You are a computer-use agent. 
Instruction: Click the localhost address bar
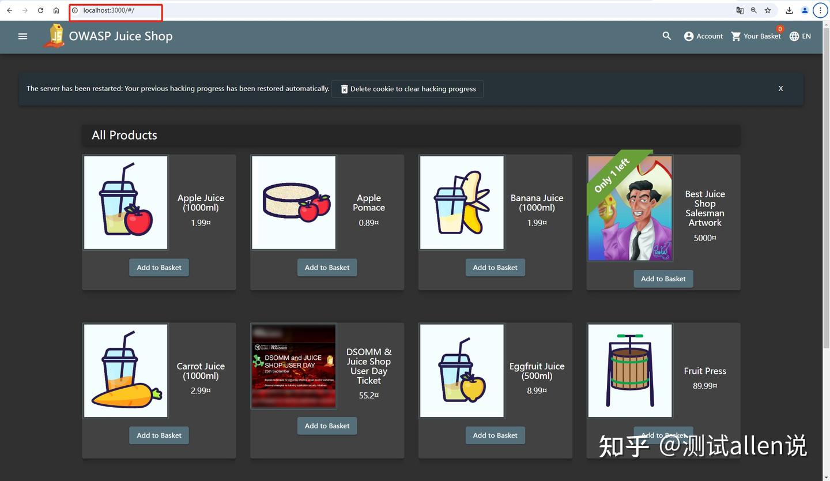[x=115, y=10]
